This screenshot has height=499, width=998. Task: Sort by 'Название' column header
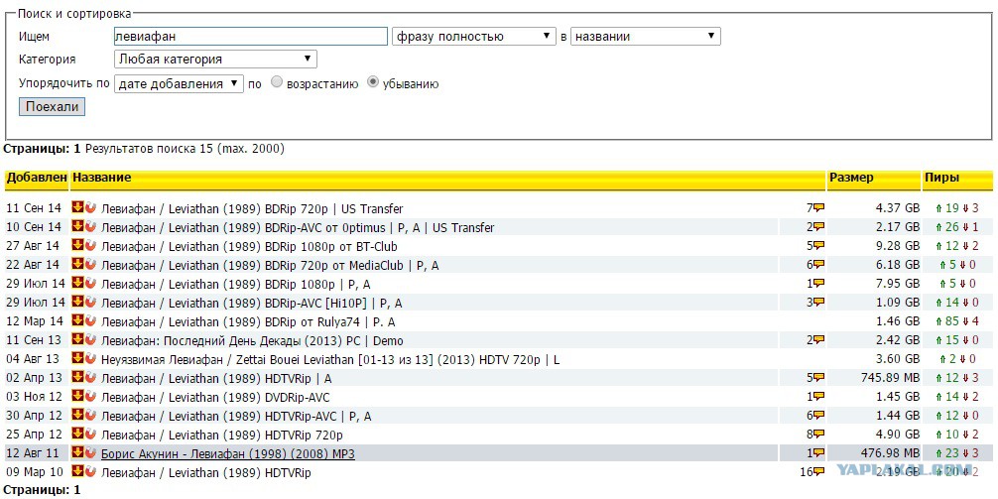[102, 179]
